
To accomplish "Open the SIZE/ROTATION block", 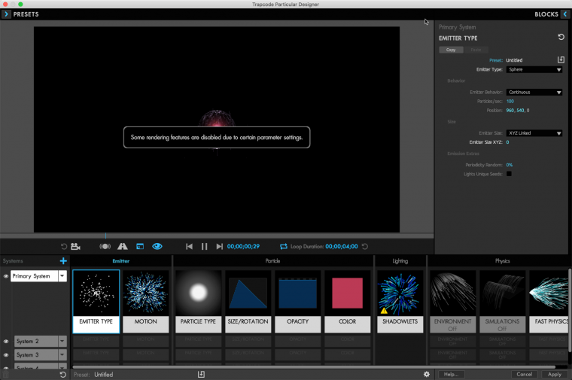I will [x=248, y=301].
